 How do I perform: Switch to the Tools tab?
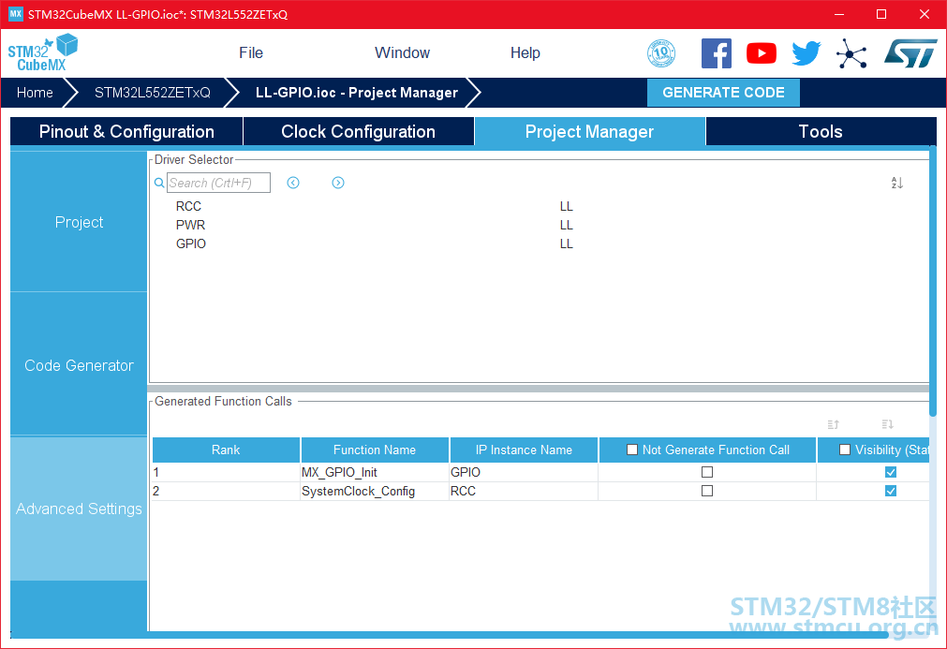pyautogui.click(x=821, y=132)
